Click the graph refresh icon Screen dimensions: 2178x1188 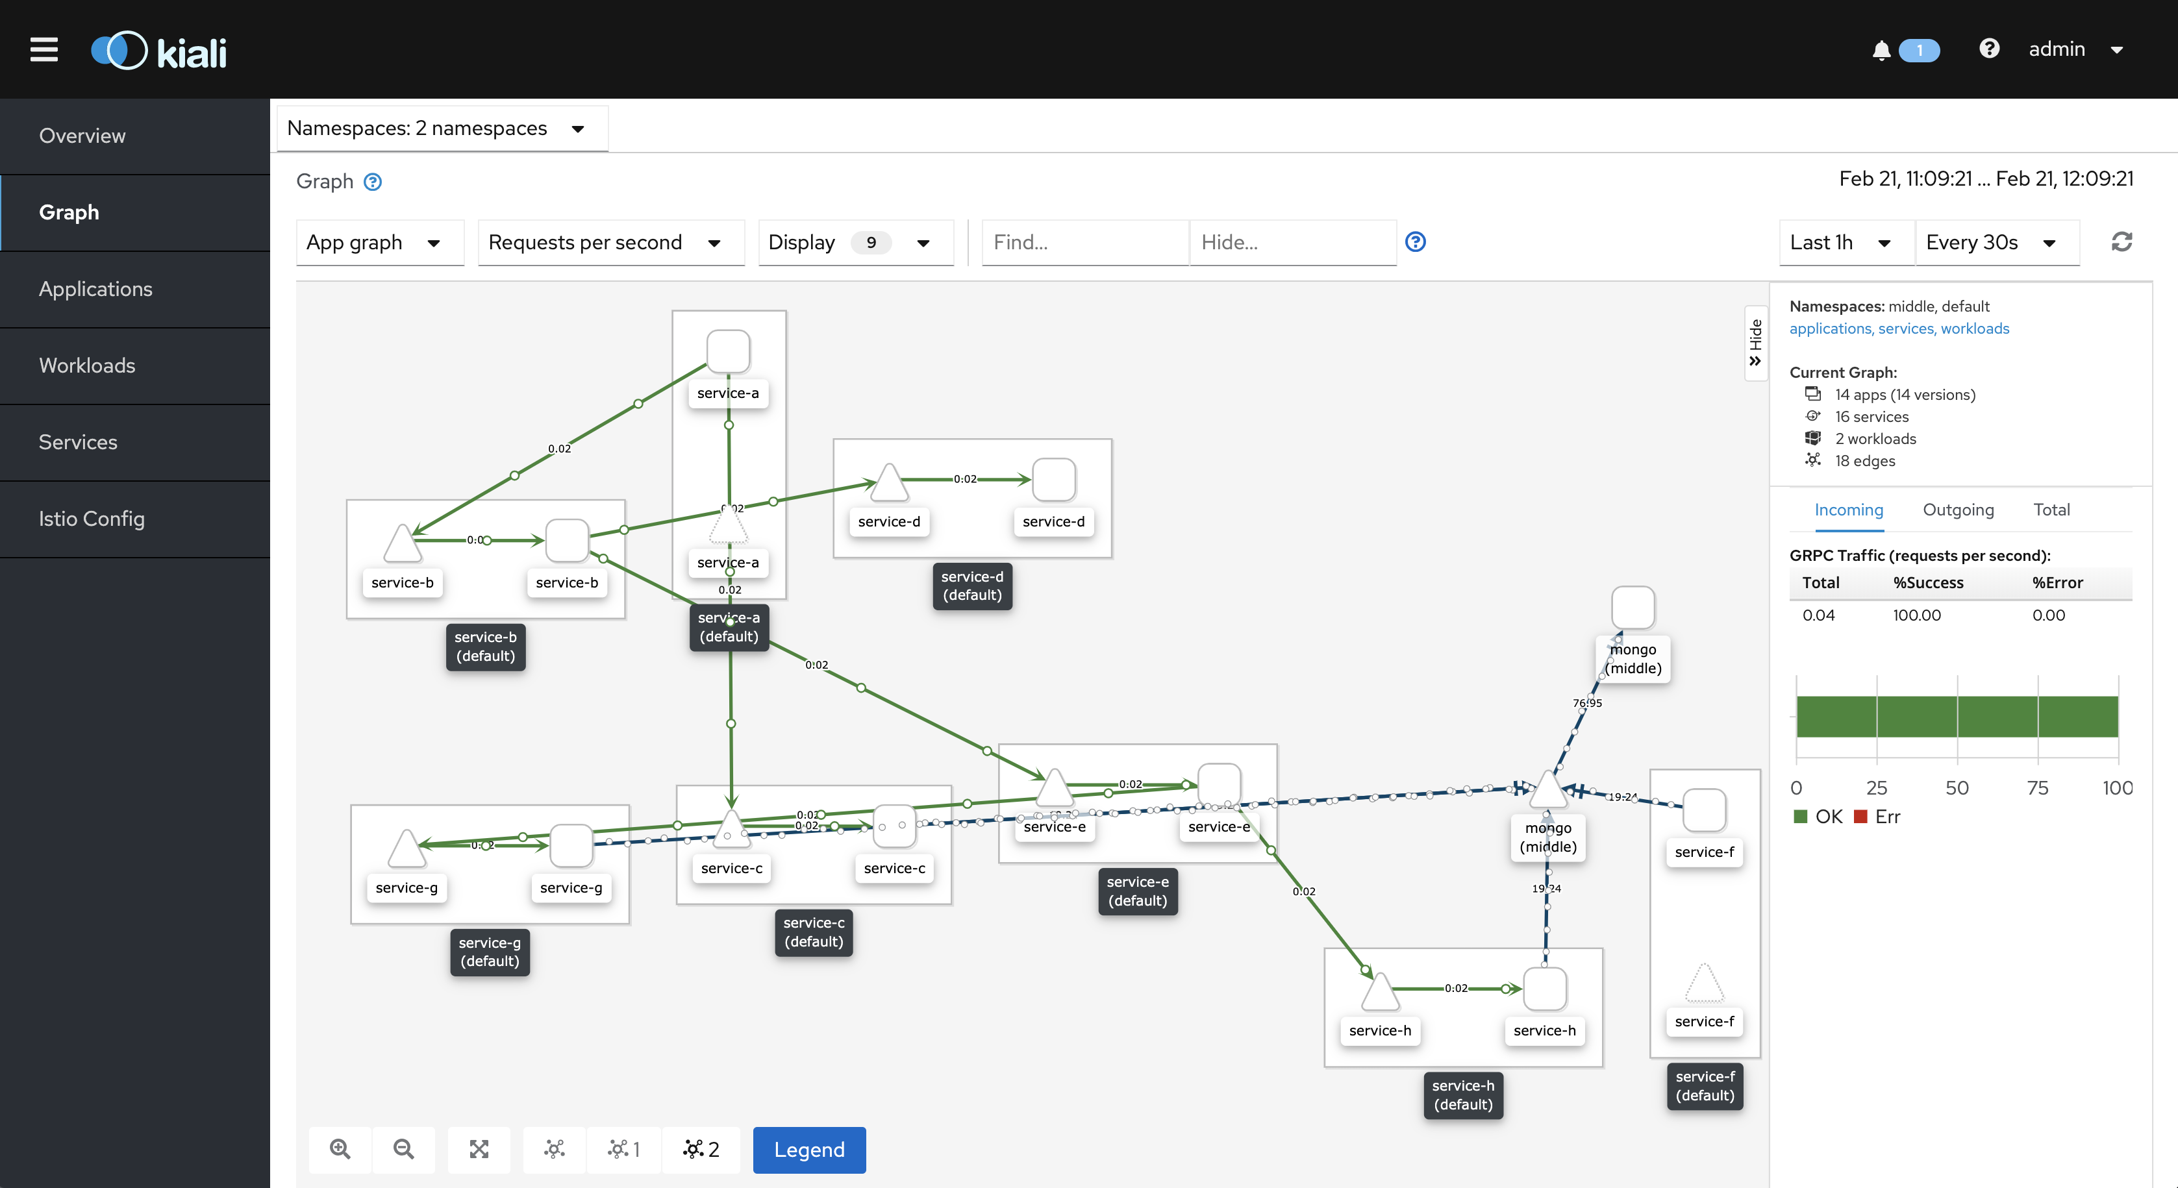(2122, 243)
